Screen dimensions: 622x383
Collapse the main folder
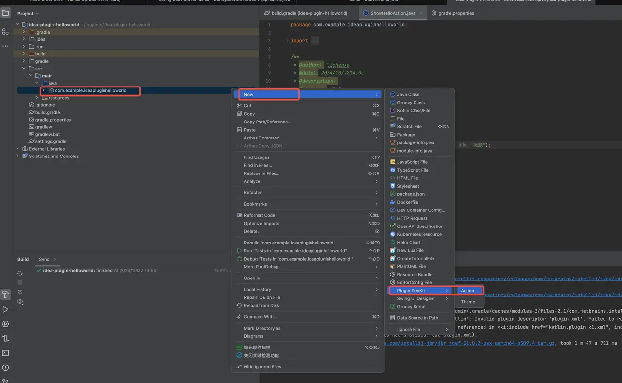pyautogui.click(x=30, y=76)
